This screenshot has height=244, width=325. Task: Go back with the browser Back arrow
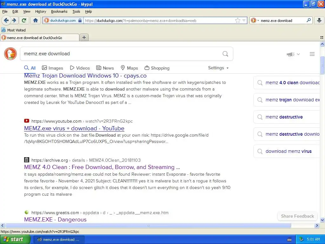[x=6, y=20]
